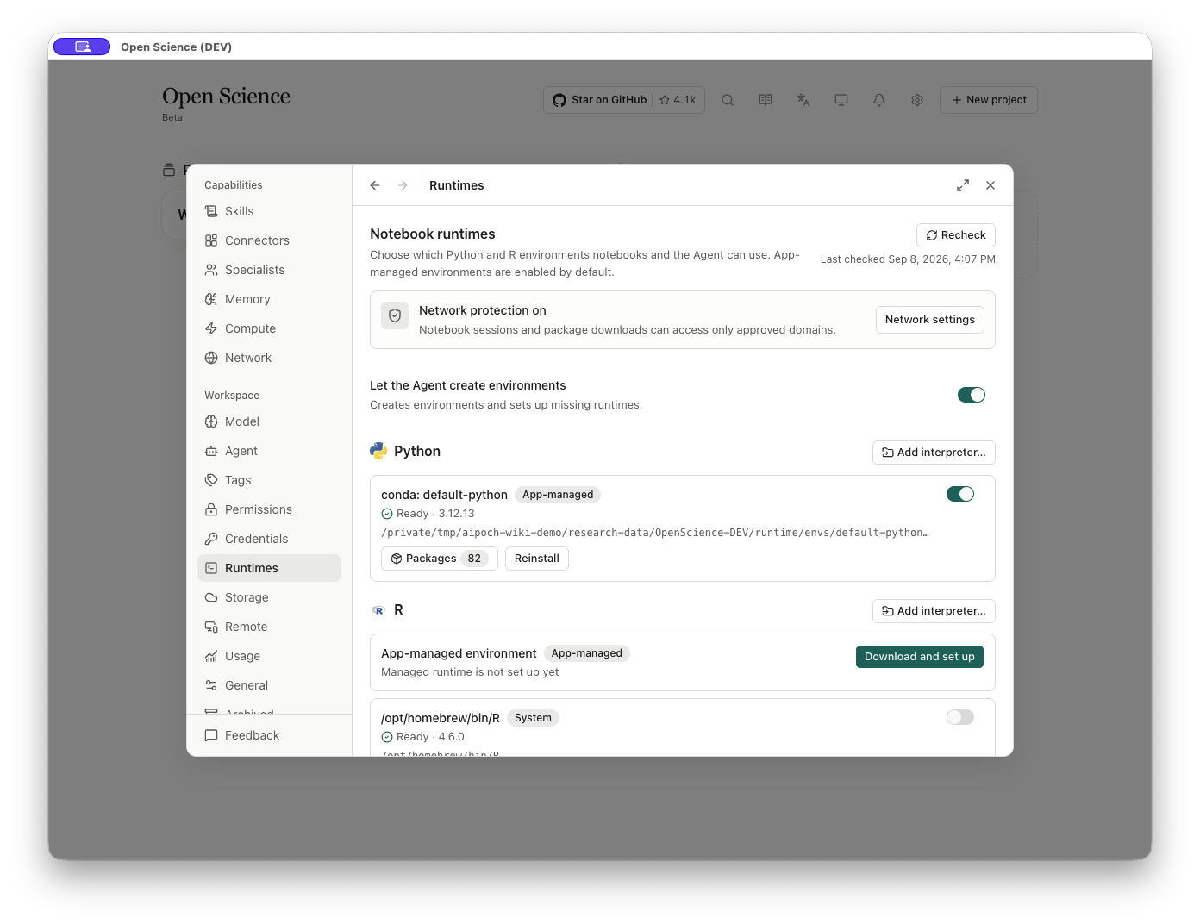Open Network settings from the protection banner

click(930, 320)
